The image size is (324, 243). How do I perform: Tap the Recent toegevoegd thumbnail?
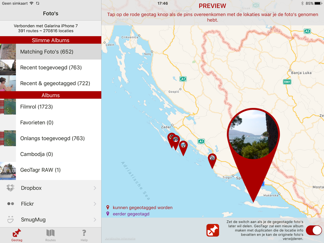tap(8, 67)
